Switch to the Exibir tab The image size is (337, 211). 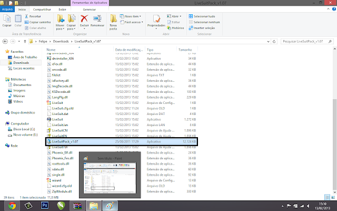(62, 9)
